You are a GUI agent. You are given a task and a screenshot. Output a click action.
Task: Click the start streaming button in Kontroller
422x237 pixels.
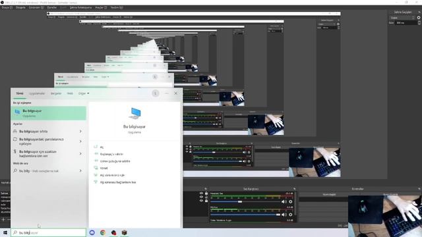pyautogui.click(x=330, y=195)
